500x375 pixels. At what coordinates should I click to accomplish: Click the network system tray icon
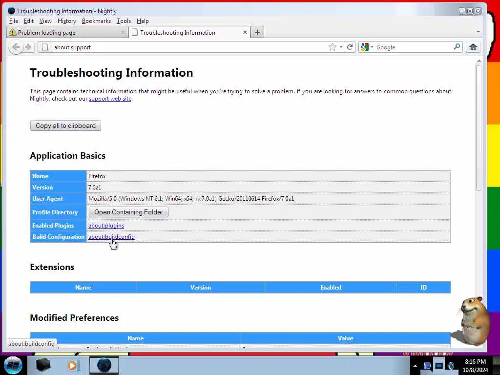[439, 366]
